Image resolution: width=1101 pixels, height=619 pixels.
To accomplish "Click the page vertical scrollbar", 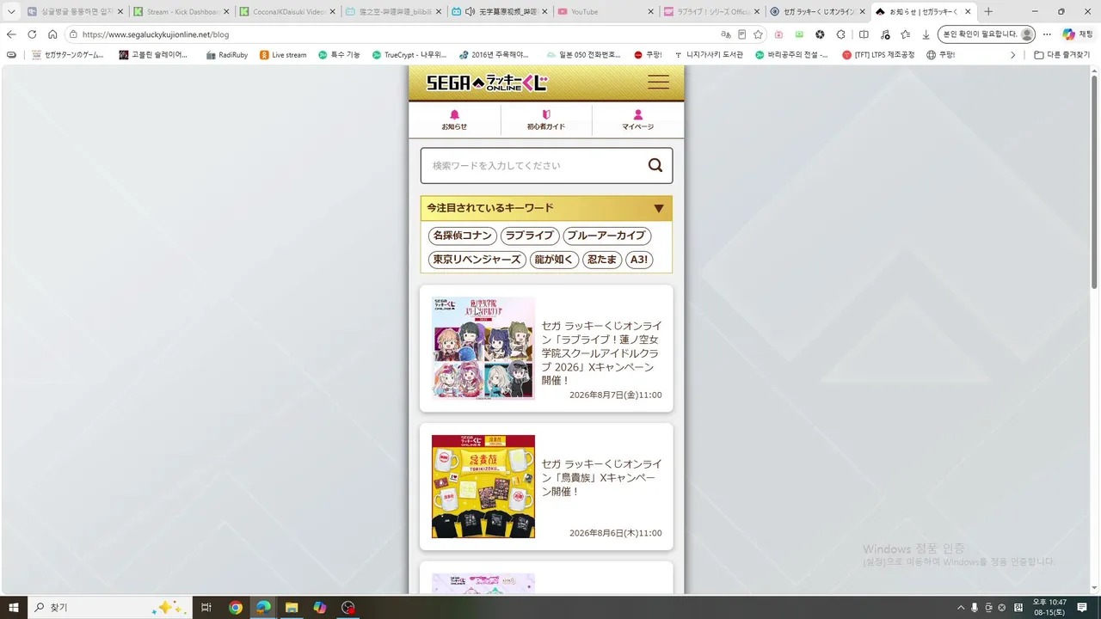I will (x=1094, y=181).
